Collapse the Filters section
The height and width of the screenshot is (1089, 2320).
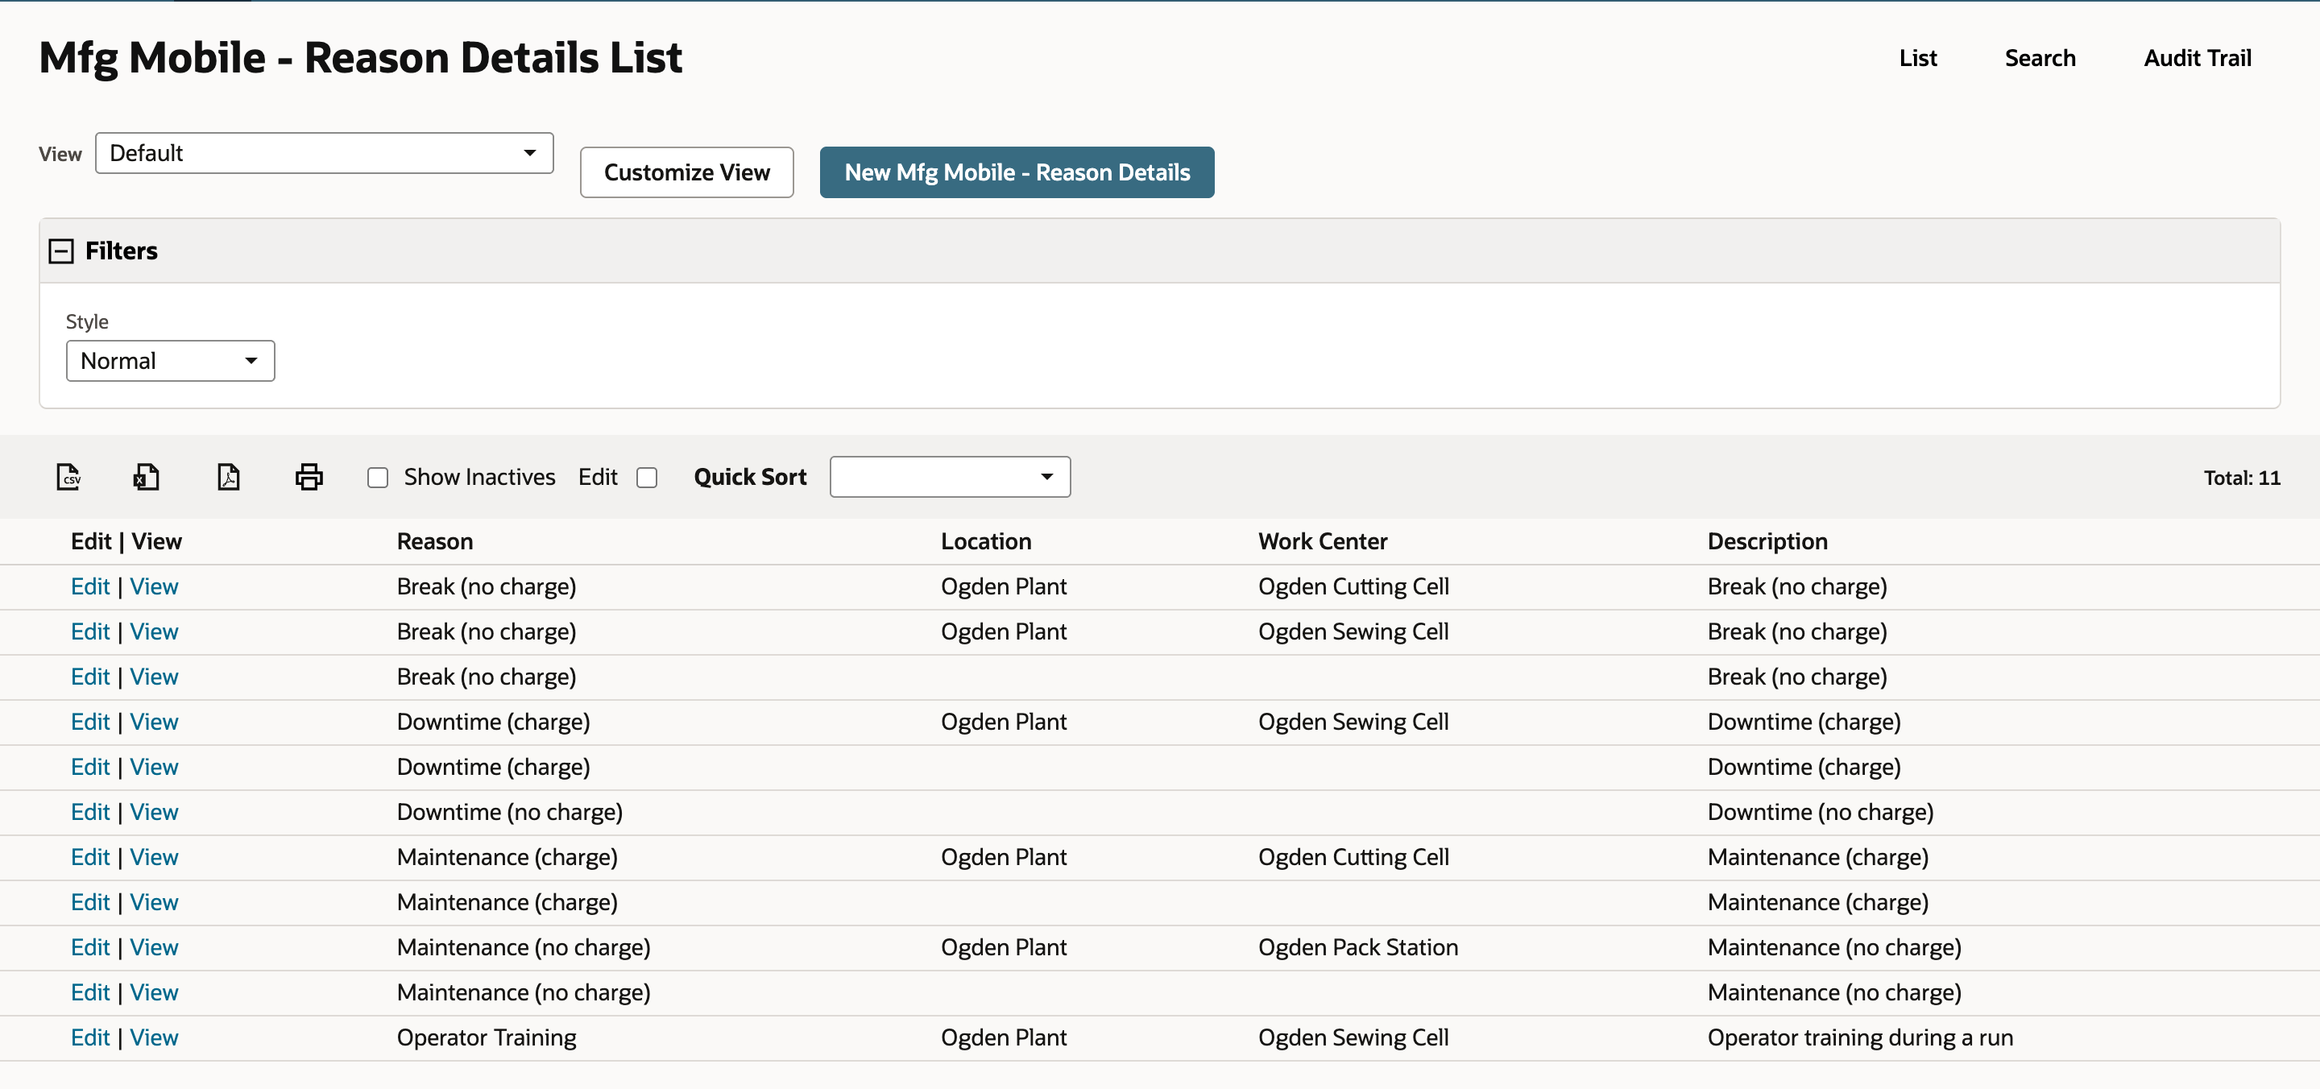[60, 251]
